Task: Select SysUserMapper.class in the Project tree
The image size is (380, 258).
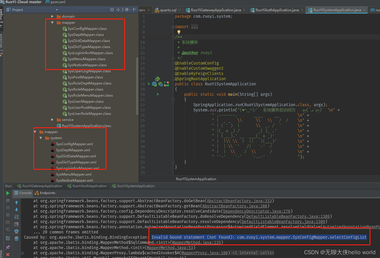Action: 85,101
